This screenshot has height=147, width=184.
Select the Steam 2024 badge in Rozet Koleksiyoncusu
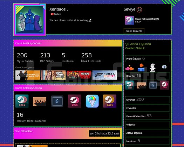22,101
